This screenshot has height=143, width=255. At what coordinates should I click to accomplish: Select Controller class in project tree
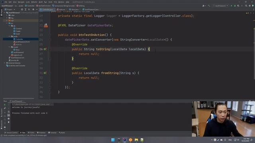pos(18,39)
